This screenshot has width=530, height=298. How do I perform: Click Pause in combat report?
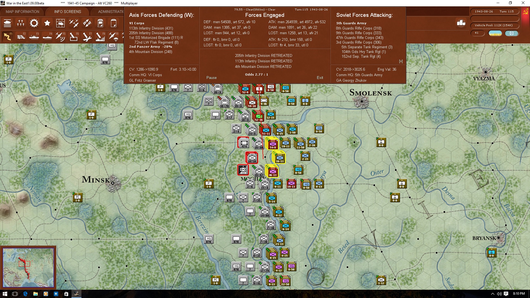pyautogui.click(x=211, y=78)
